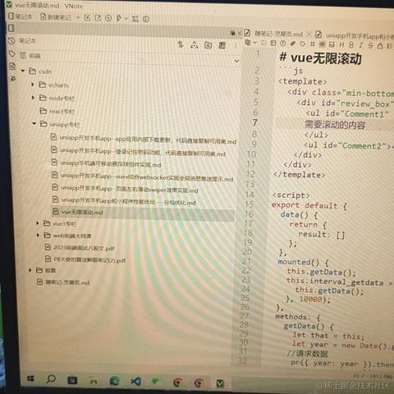
Task: Open the Windows Start menu
Action: tap(30, 378)
